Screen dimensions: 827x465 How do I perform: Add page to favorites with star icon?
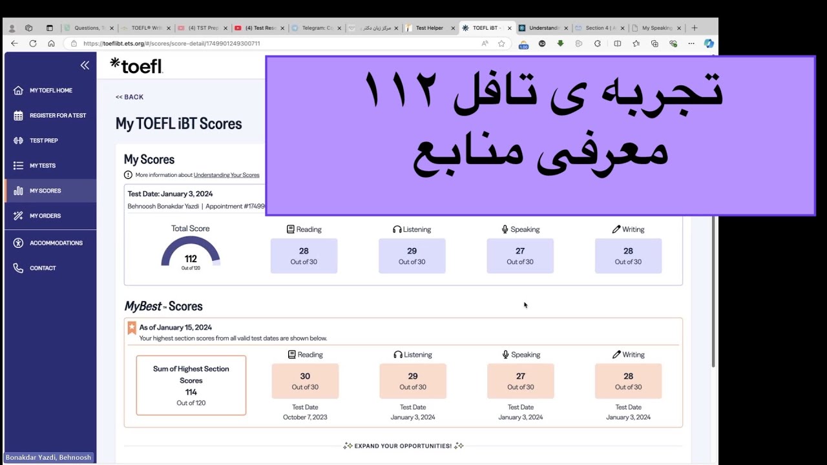coord(501,43)
